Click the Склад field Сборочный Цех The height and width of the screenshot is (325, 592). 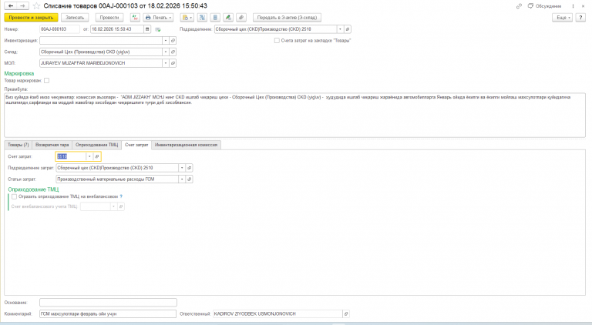pyautogui.click(x=101, y=52)
